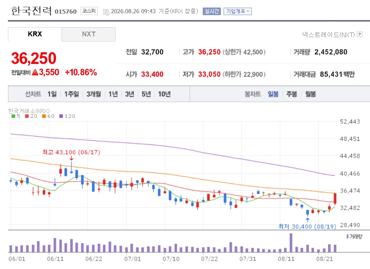Click the 한국거래소(KRX) chart label
The height and width of the screenshot is (269, 370).
pos(29,110)
